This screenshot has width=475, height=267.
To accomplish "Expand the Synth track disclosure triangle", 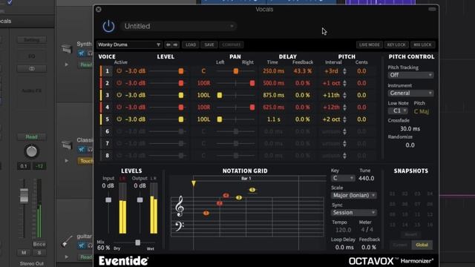I will click(x=67, y=65).
